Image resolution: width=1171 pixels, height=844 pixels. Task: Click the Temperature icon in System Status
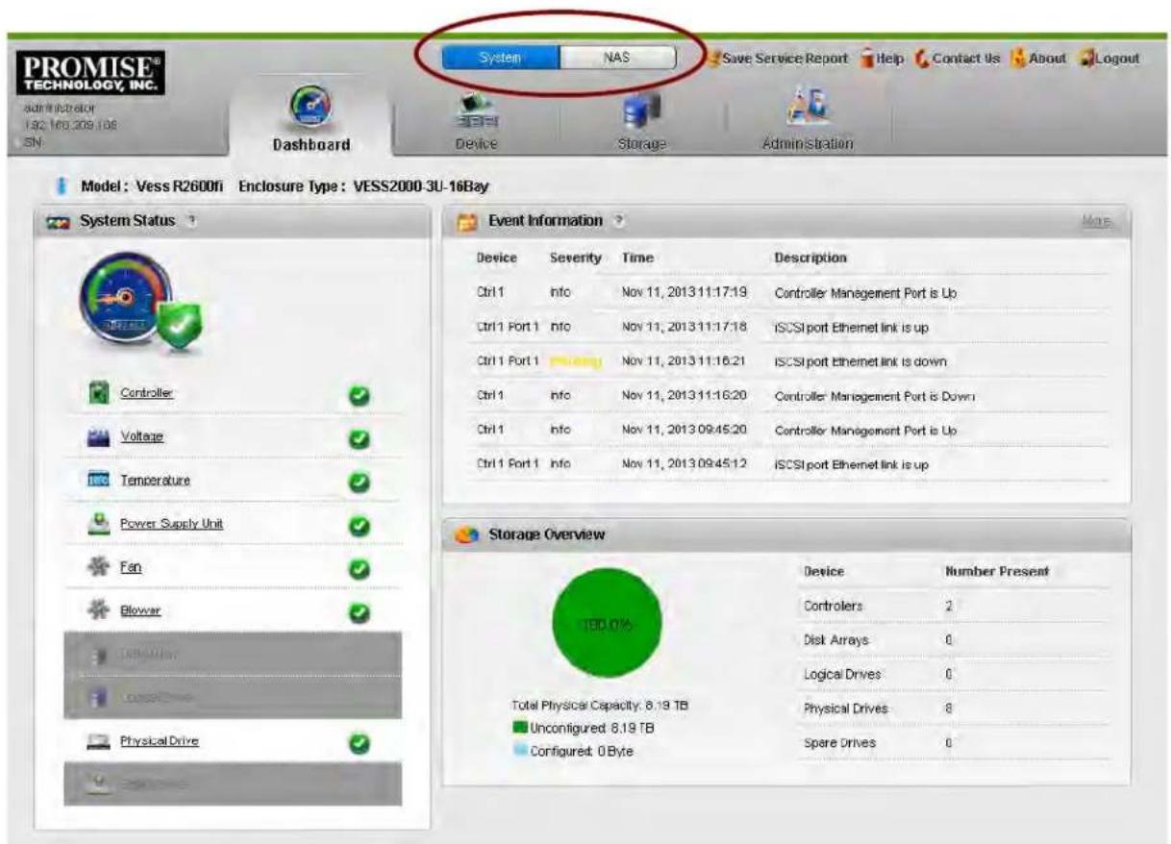click(x=98, y=479)
